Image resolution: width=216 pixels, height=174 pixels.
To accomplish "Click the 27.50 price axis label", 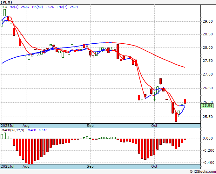I will pyautogui.click(x=208, y=61).
